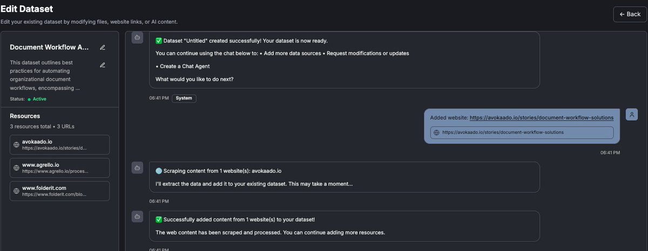Screen dimensions: 648x251
Task: Select the avokaado.io resource card
Action: (x=59, y=145)
